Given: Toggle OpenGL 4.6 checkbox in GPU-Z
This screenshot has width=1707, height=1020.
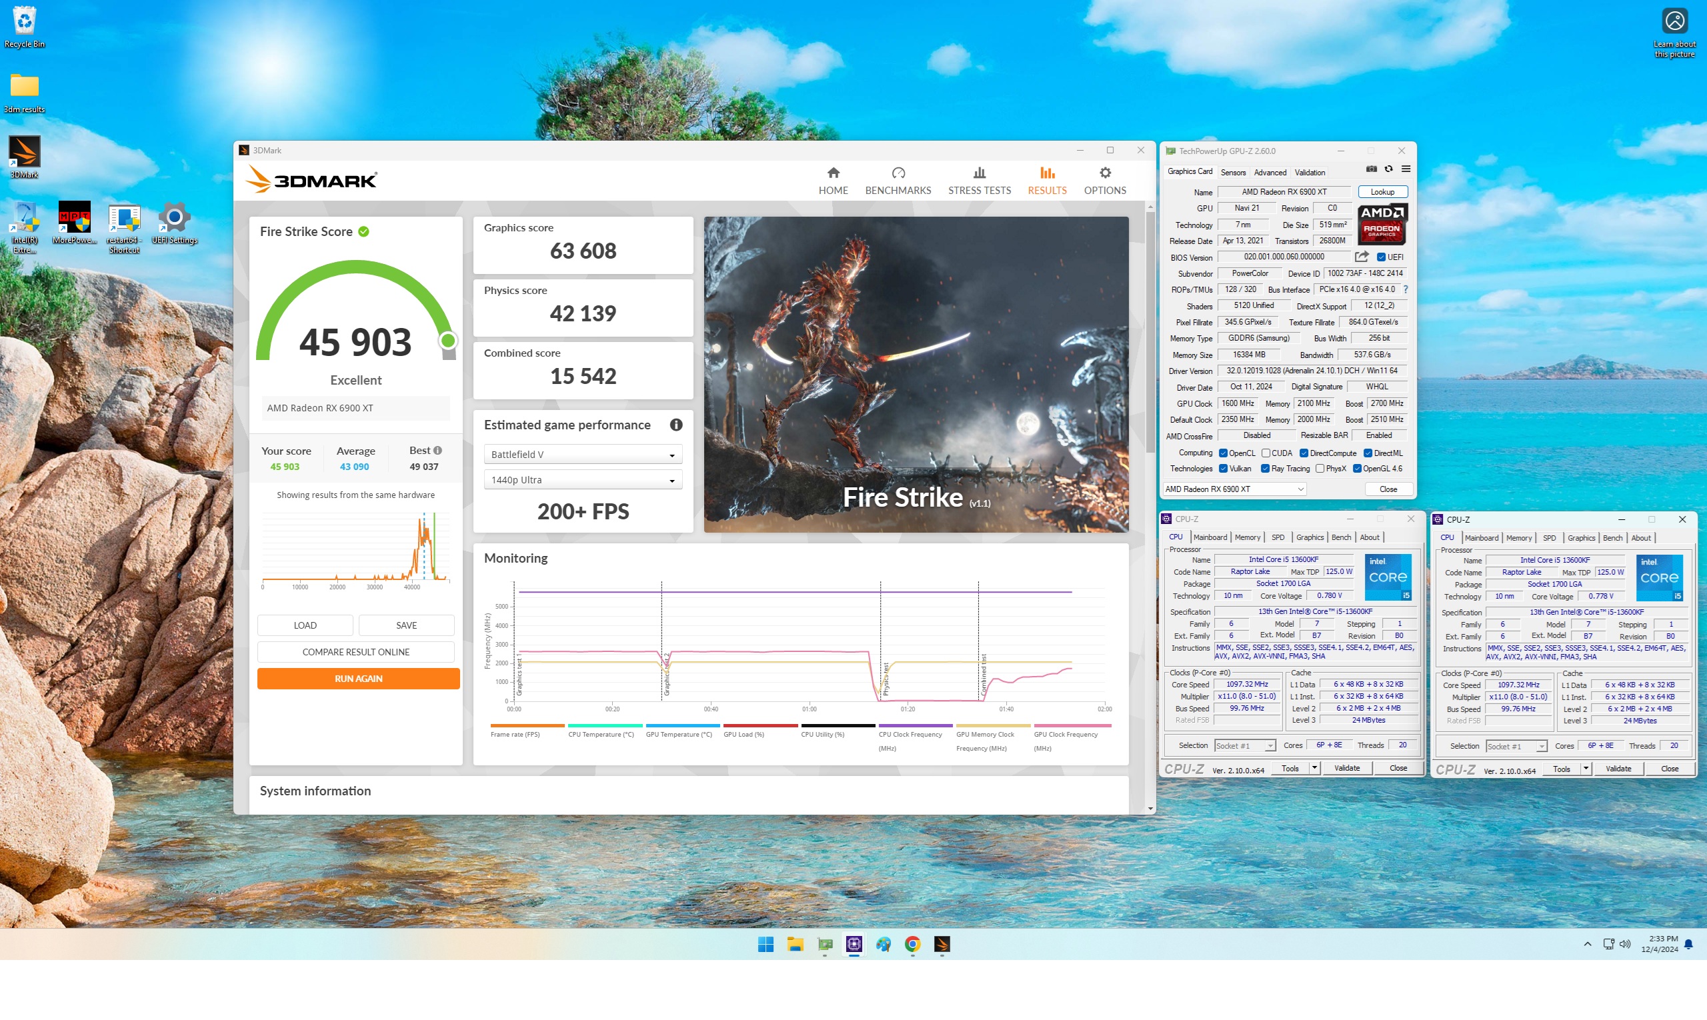Looking at the screenshot, I should (x=1357, y=469).
